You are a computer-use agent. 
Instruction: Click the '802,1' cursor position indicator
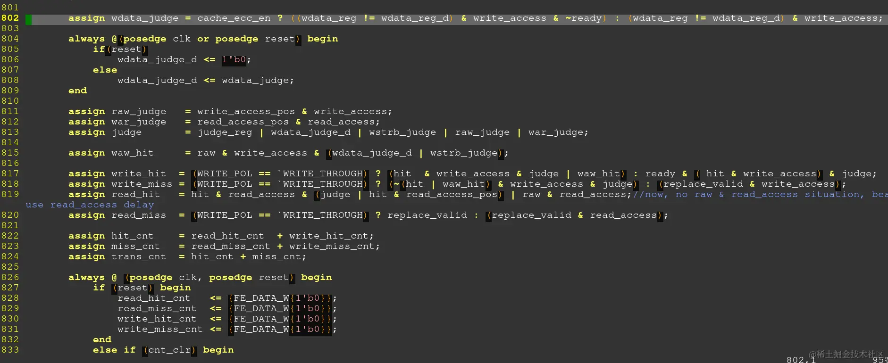point(802,359)
